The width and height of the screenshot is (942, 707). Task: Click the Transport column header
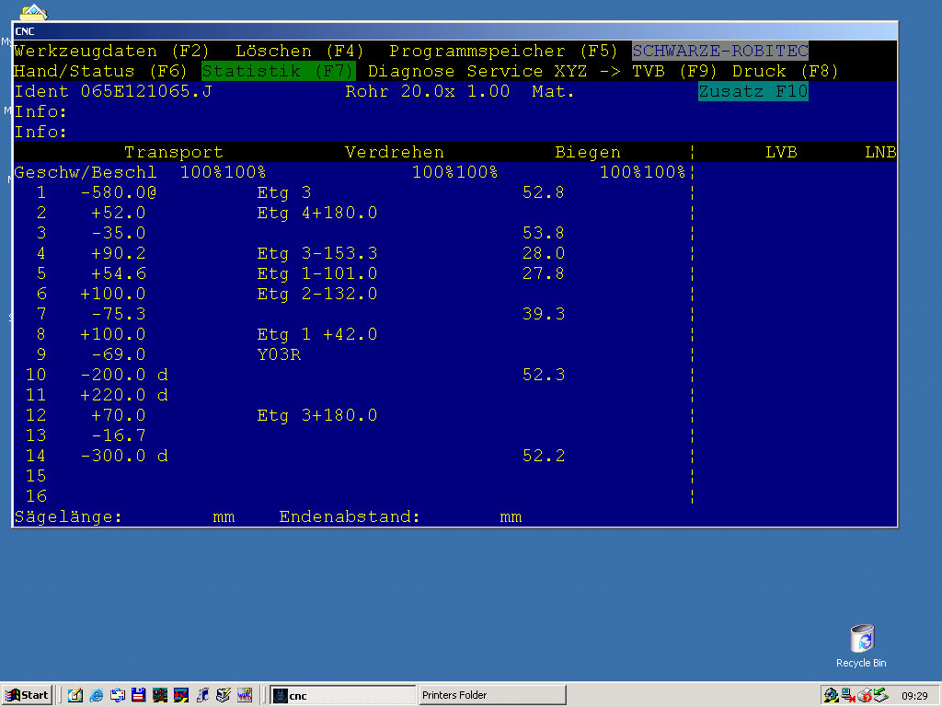tap(174, 152)
